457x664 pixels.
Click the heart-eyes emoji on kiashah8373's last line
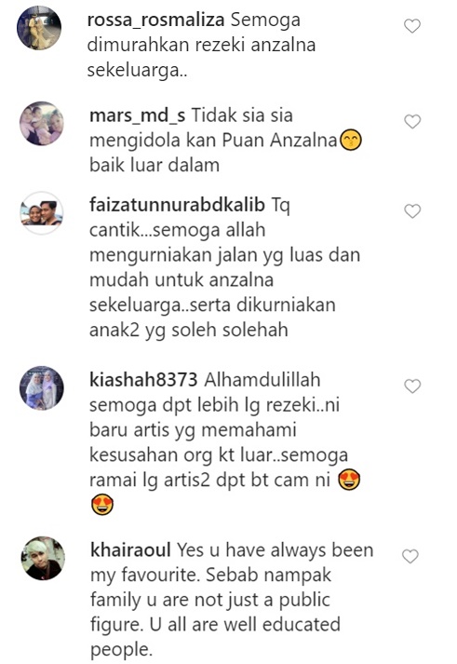102,505
